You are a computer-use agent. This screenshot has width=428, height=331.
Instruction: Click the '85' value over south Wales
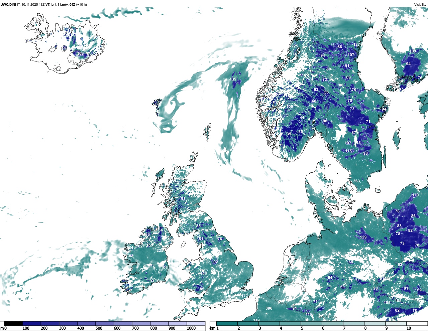point(202,289)
